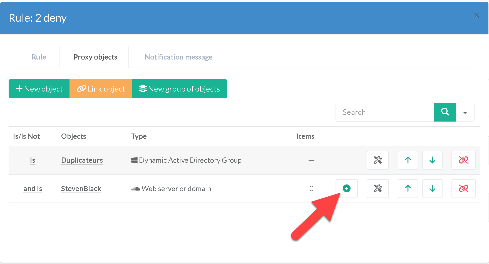Switch to the Rule tab
Viewport: 489px width, 264px height.
click(39, 57)
